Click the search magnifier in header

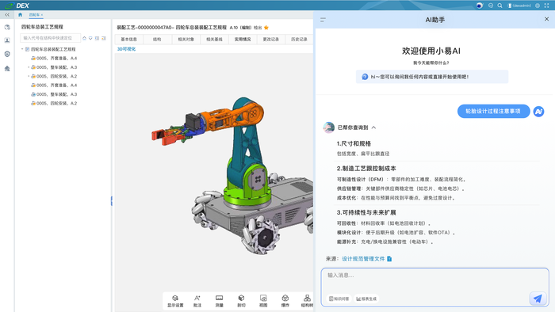(x=499, y=6)
